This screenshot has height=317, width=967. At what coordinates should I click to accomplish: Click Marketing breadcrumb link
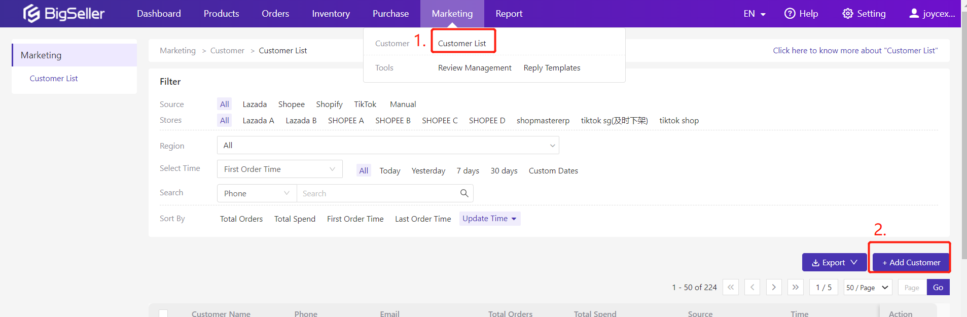pos(177,51)
